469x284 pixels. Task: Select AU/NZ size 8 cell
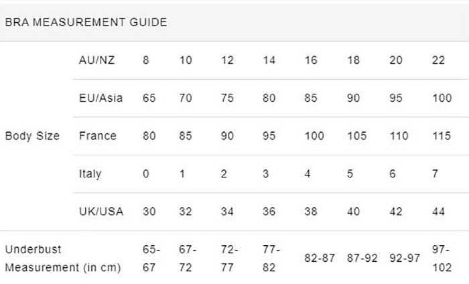[146, 60]
